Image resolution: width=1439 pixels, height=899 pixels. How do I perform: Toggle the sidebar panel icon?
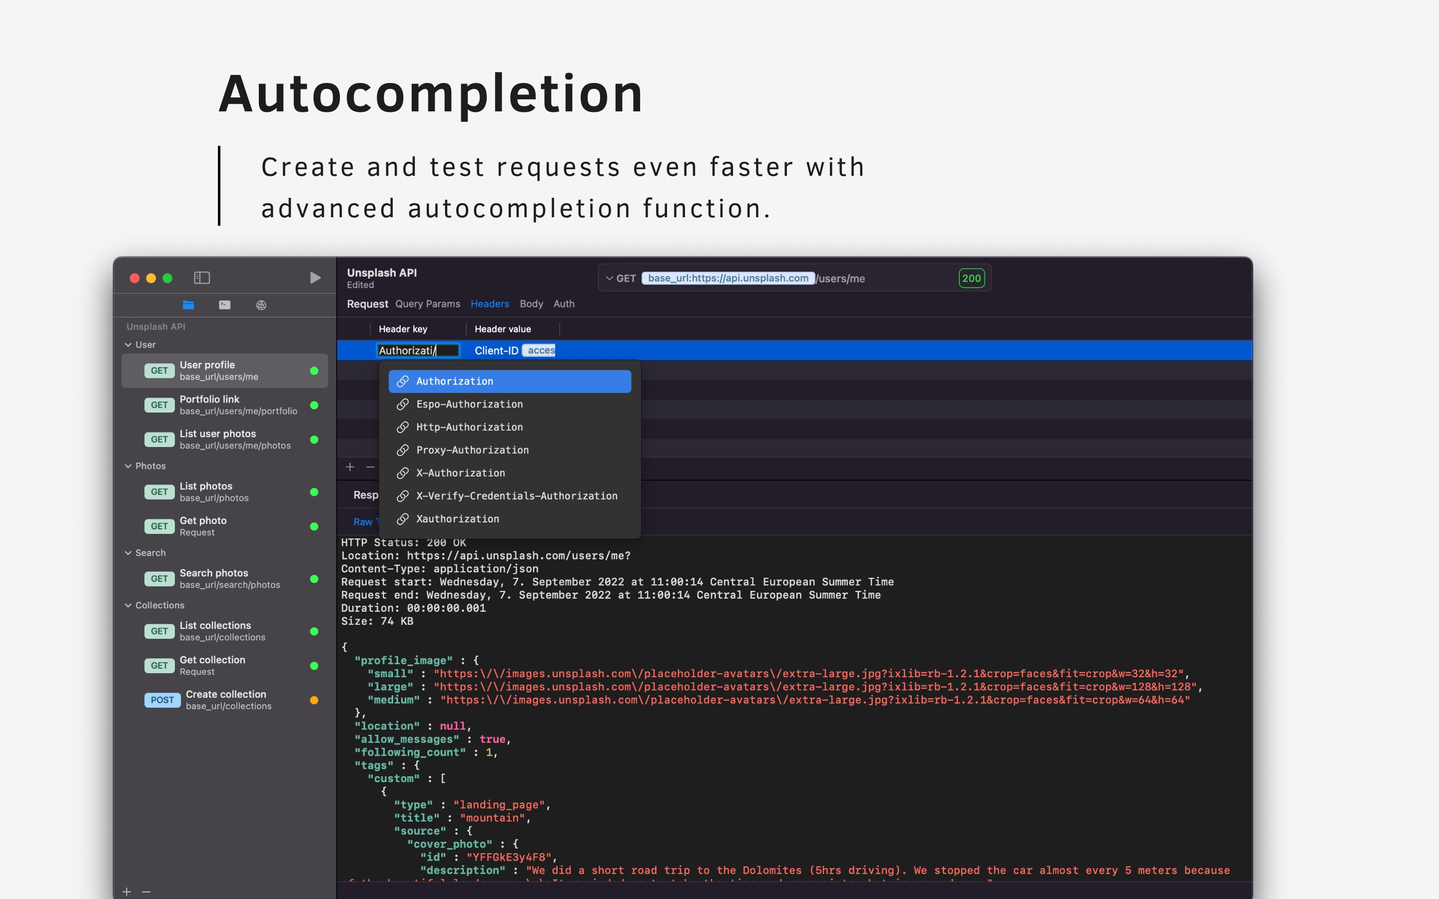click(x=201, y=278)
